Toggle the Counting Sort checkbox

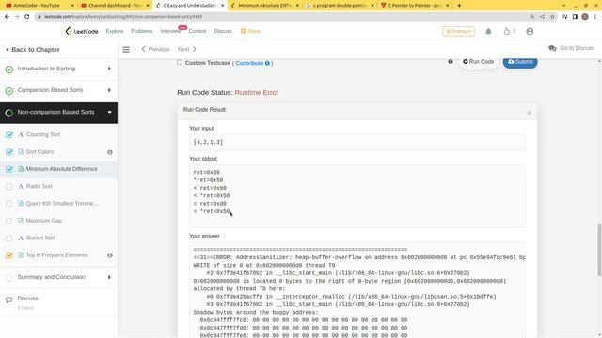click(9, 135)
